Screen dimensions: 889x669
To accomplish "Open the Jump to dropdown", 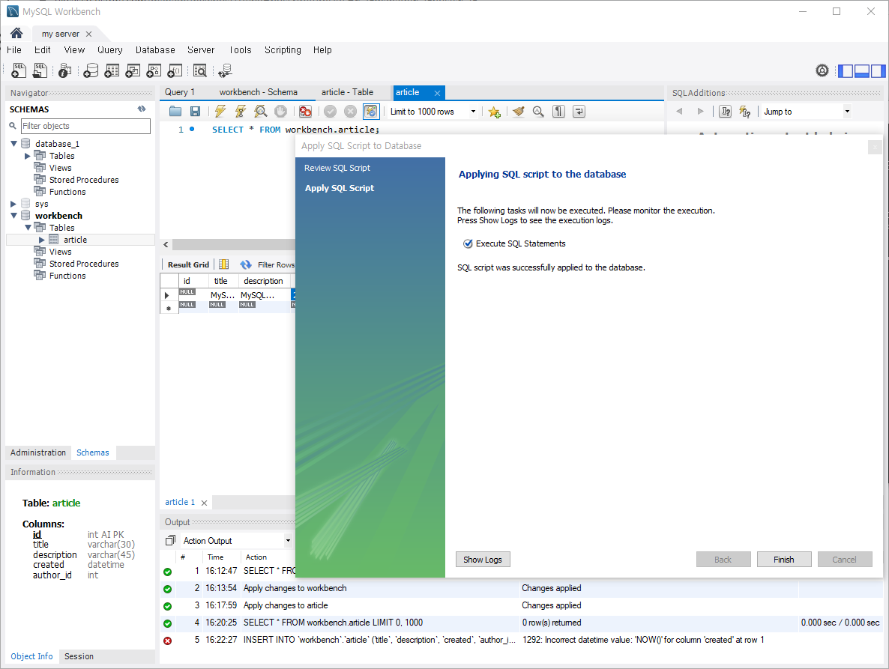I will point(847,112).
